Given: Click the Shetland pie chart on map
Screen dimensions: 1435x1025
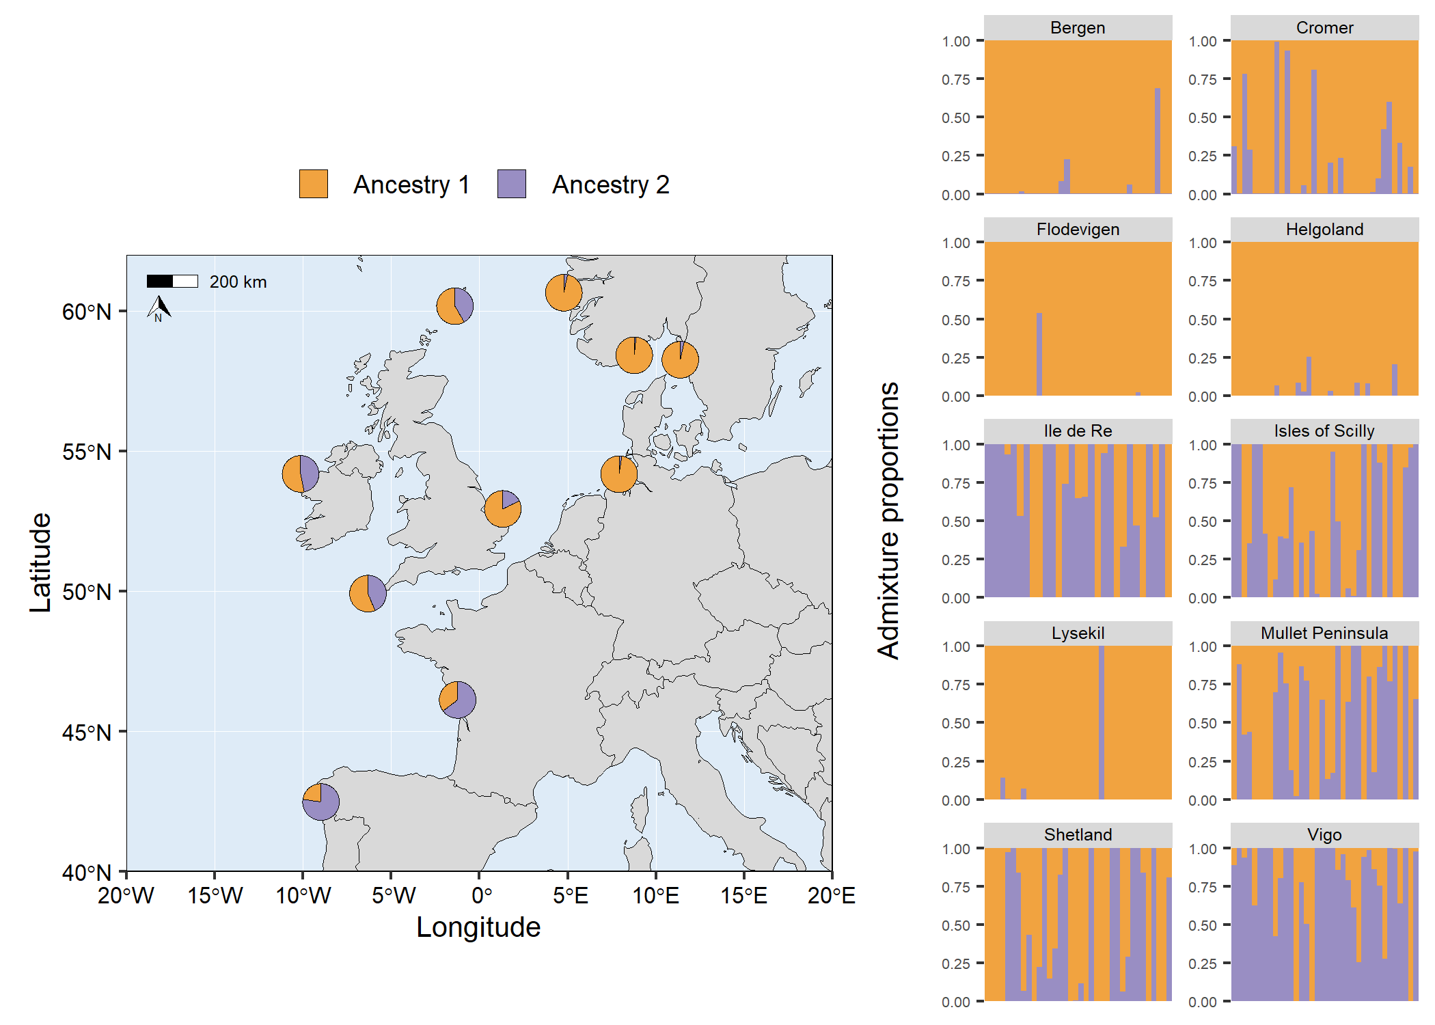Looking at the screenshot, I should tap(454, 305).
